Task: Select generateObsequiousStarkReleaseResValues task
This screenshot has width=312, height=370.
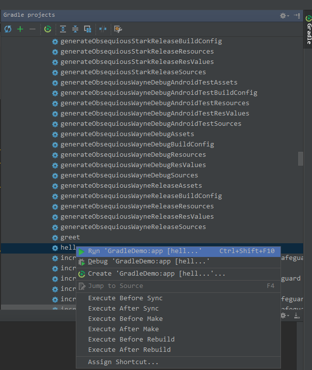Action: pyautogui.click(x=137, y=62)
